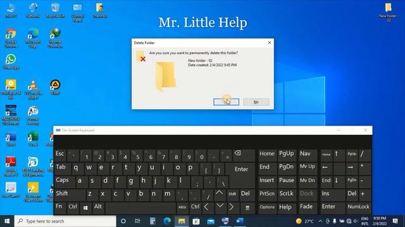Open keyboard Options
The width and height of the screenshot is (405, 227).
[267, 207]
